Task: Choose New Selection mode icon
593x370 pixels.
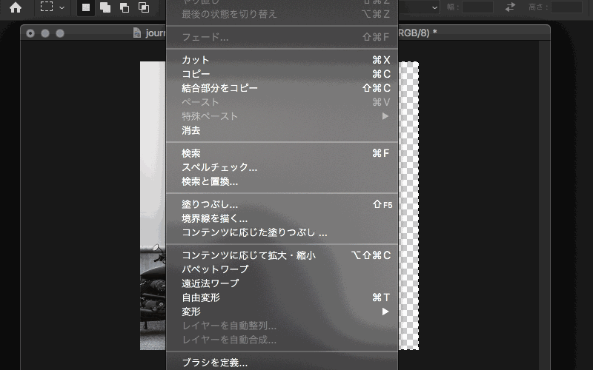Action: pos(86,7)
